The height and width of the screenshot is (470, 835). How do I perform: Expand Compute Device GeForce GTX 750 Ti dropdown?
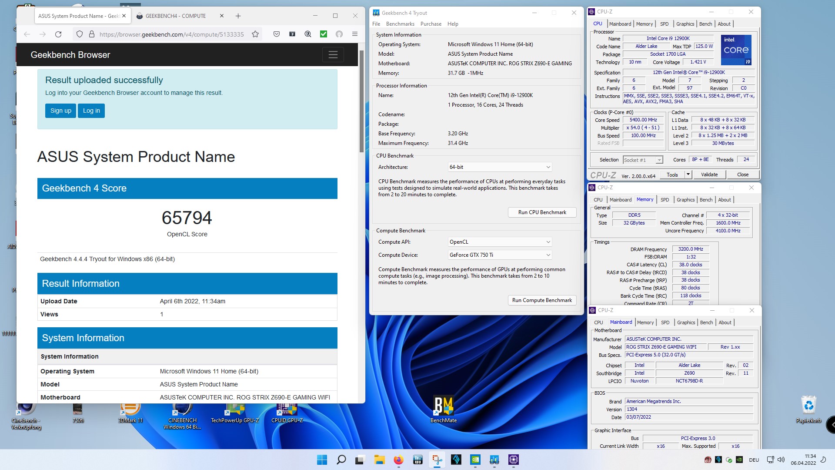(x=500, y=255)
